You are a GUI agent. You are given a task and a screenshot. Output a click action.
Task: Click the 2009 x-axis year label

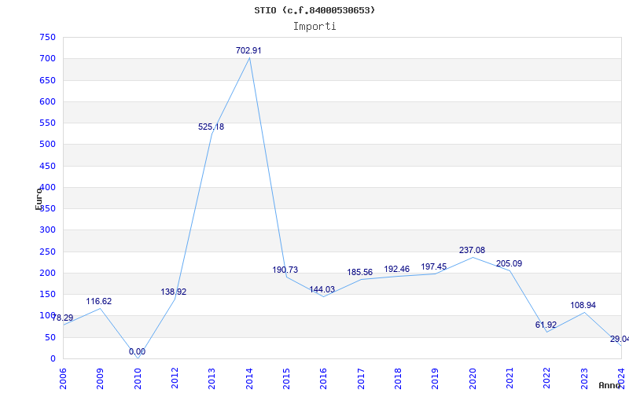click(x=101, y=379)
